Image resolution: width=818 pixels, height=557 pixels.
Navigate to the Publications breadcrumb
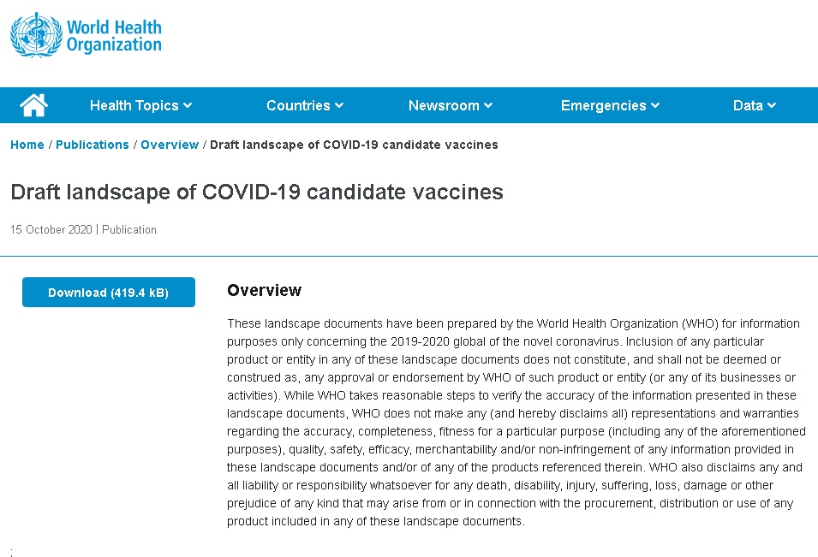tap(93, 145)
